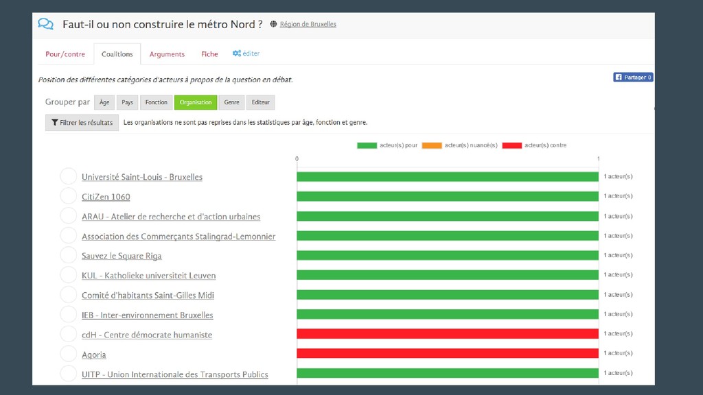
Task: Click the éditer gears link
Action: (246, 53)
